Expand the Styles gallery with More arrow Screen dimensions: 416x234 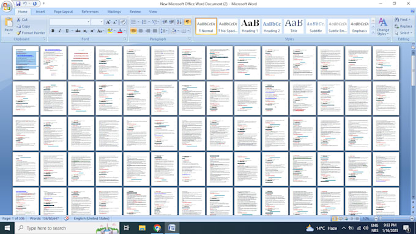point(373,32)
